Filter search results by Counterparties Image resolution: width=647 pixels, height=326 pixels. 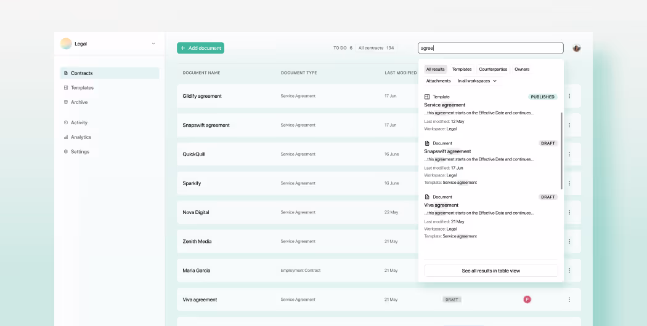tap(493, 70)
